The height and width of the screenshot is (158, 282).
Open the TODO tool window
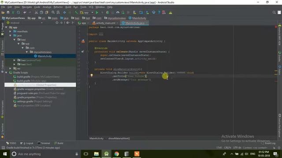(x=11, y=143)
